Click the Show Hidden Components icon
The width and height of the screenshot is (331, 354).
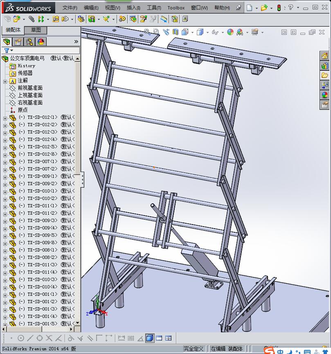pyautogui.click(x=81, y=19)
